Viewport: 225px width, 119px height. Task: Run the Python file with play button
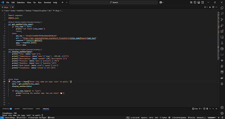click(x=205, y=7)
